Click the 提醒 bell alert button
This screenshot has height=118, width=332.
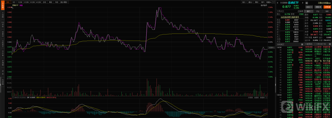[x=318, y=7]
